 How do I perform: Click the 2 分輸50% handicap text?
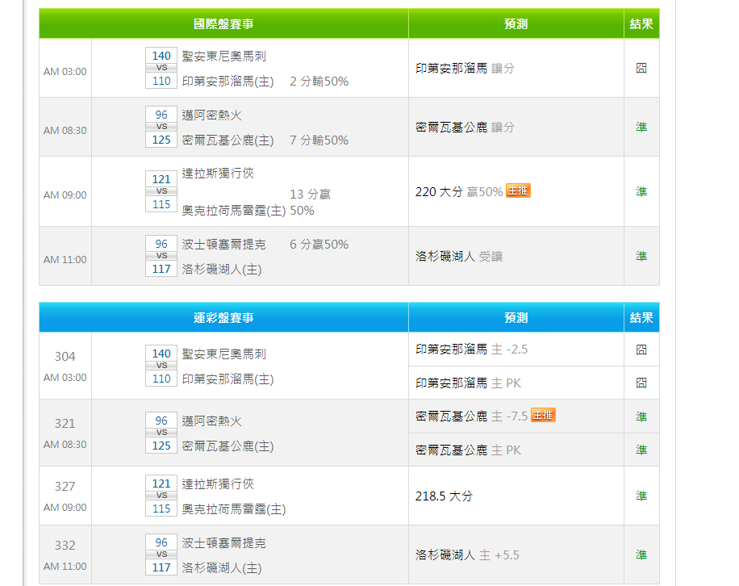pos(319,81)
